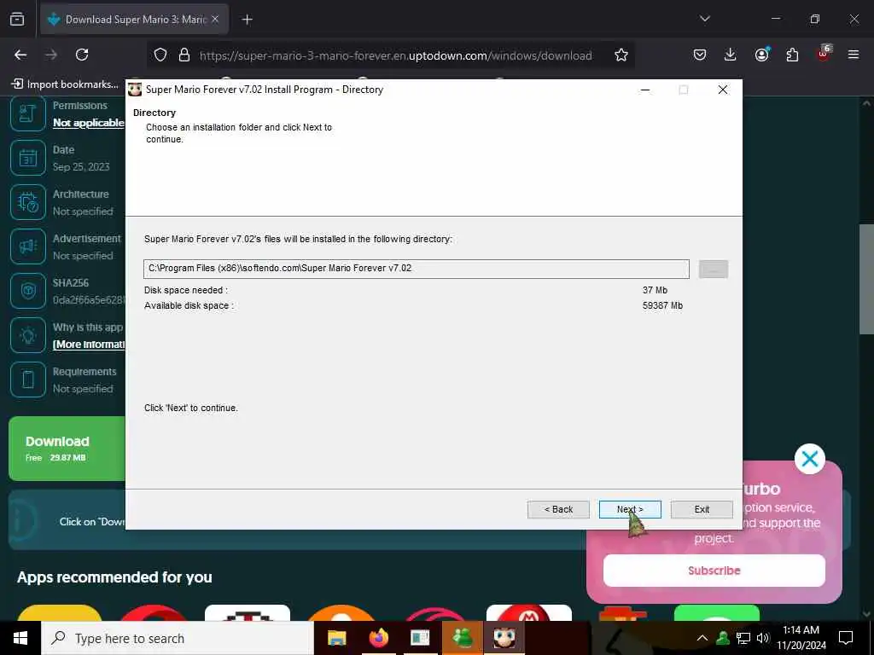The image size is (874, 655).
Task: Click the SHA256 shield icon
Action: point(28,291)
